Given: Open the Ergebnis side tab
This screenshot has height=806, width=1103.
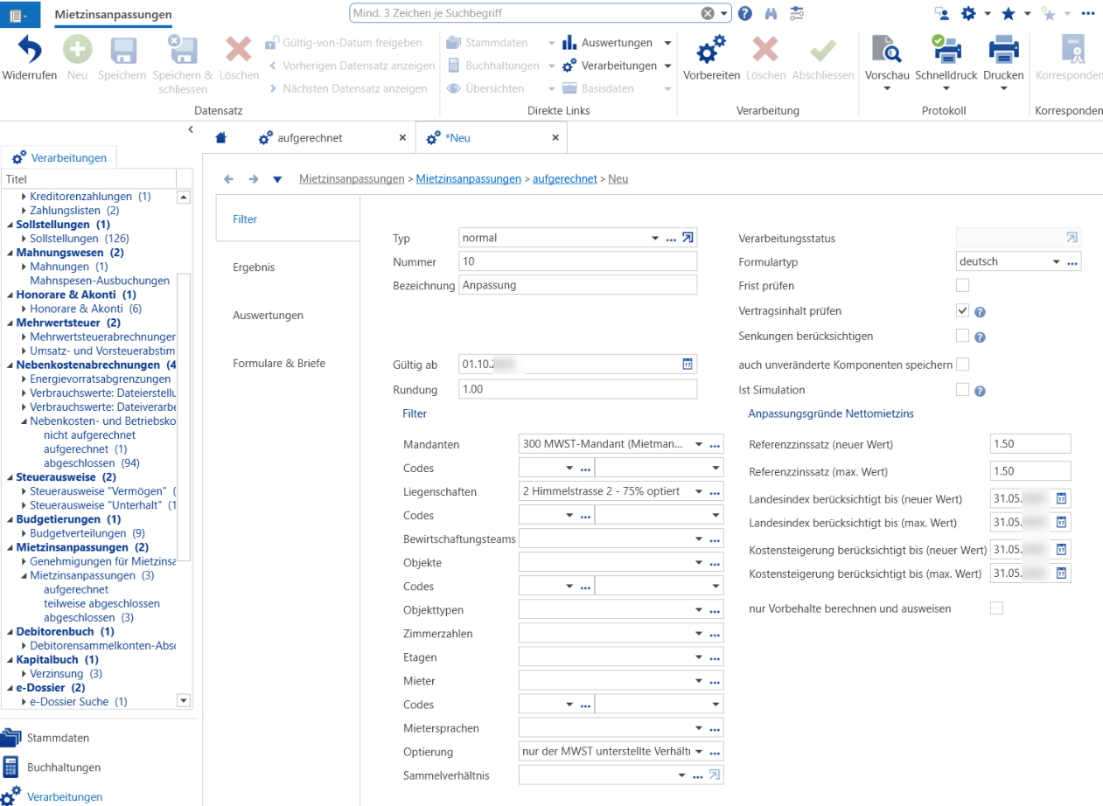Looking at the screenshot, I should (x=254, y=268).
